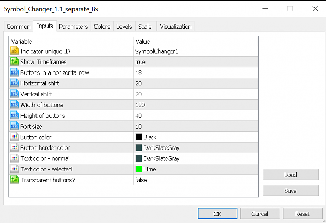
Task: Open the Parameters tab
Action: [74, 27]
